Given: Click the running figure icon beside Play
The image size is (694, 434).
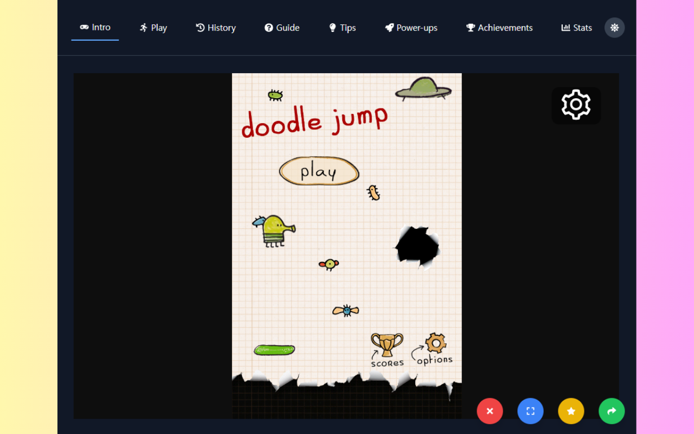Looking at the screenshot, I should [143, 27].
